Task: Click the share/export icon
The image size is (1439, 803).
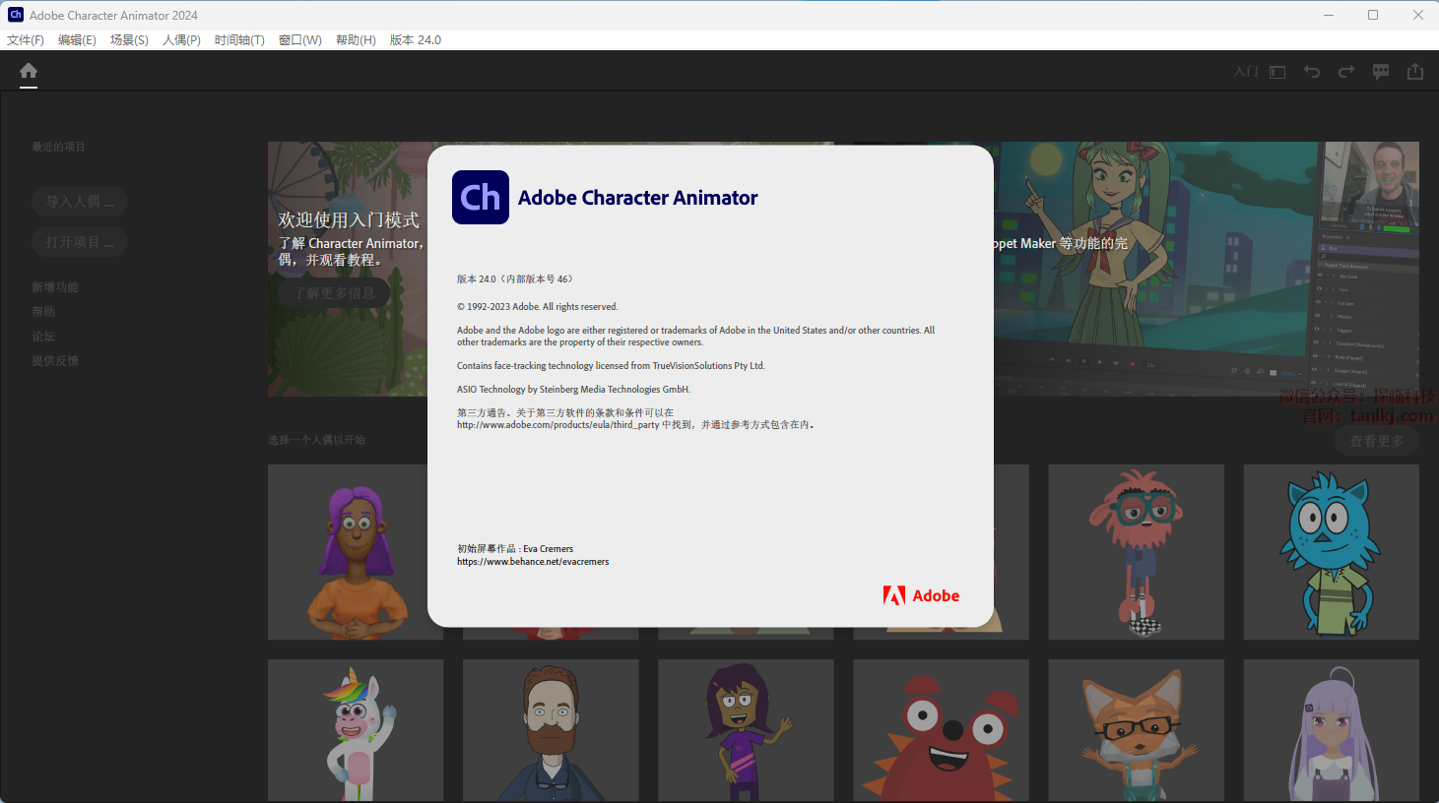Action: click(x=1415, y=72)
